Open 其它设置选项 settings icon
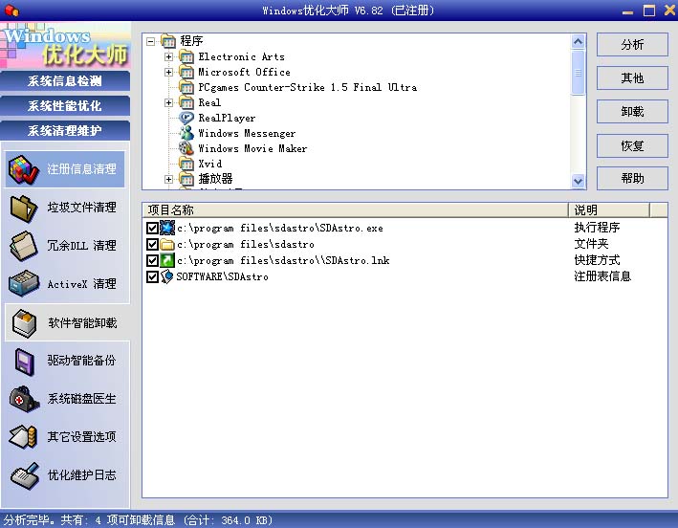This screenshot has height=528, width=678. [x=23, y=436]
